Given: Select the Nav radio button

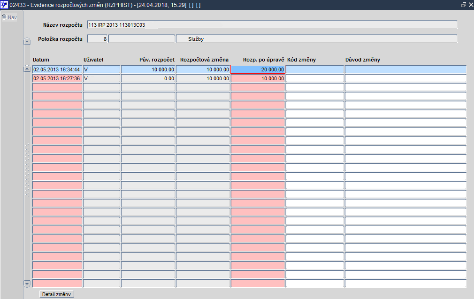Looking at the screenshot, I should tap(4, 17).
